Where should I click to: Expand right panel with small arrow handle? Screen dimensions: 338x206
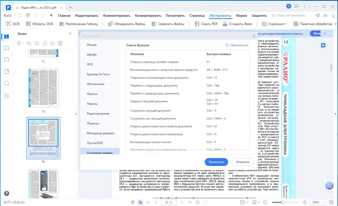[x=335, y=114]
